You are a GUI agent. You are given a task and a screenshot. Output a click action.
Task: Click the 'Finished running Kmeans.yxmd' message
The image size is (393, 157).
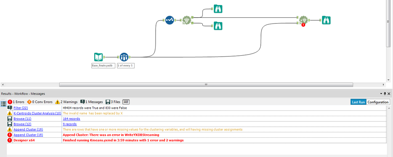(123, 140)
